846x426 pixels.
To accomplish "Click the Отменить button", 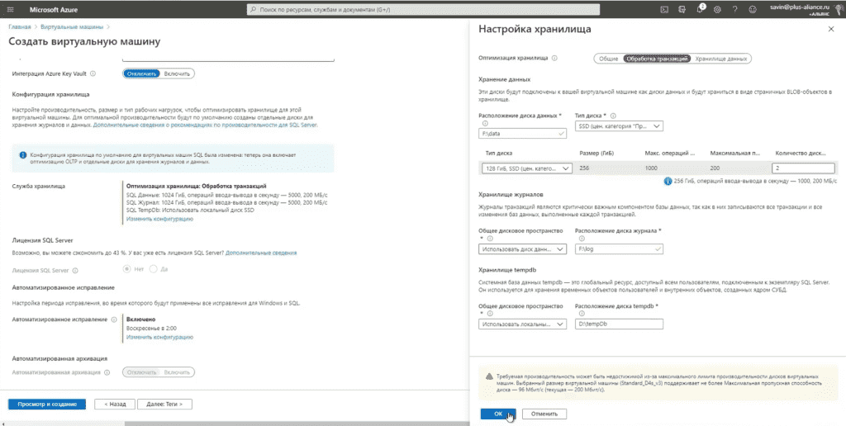I will [545, 414].
